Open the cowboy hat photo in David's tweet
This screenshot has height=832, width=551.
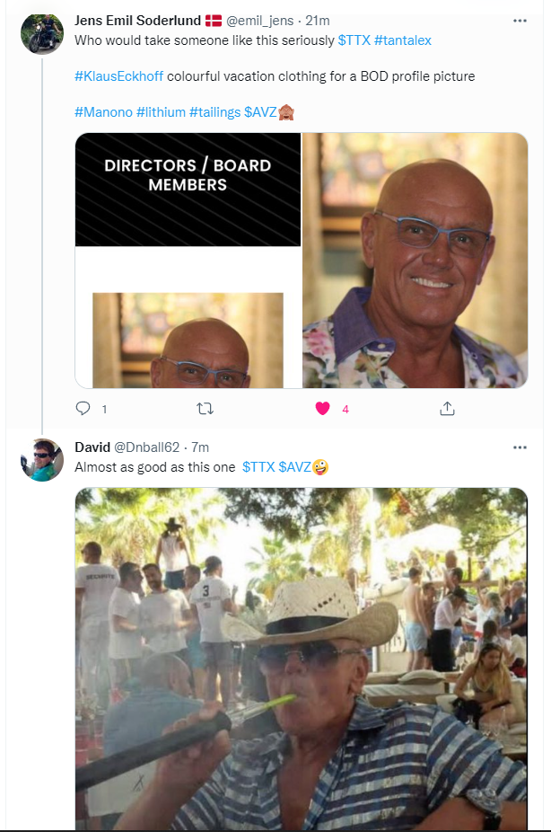click(x=301, y=658)
